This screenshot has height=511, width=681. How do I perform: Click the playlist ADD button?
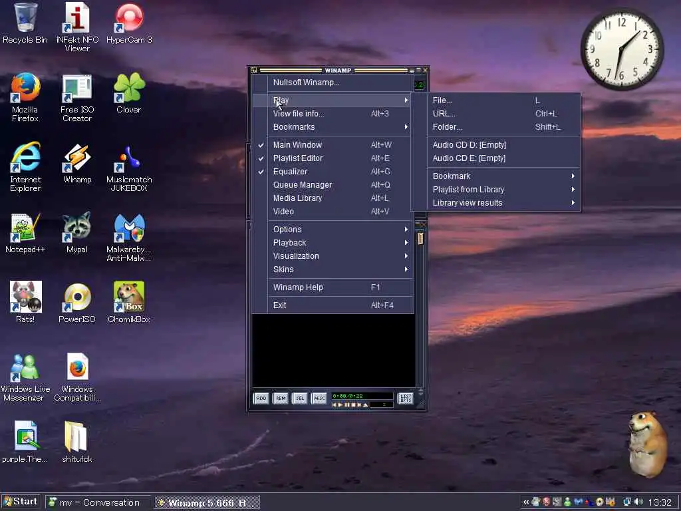pos(261,398)
